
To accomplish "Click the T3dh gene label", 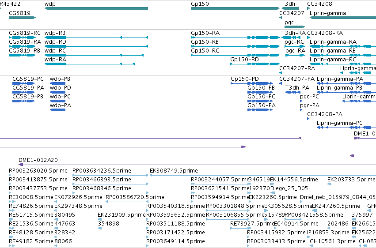I will 288,4.
